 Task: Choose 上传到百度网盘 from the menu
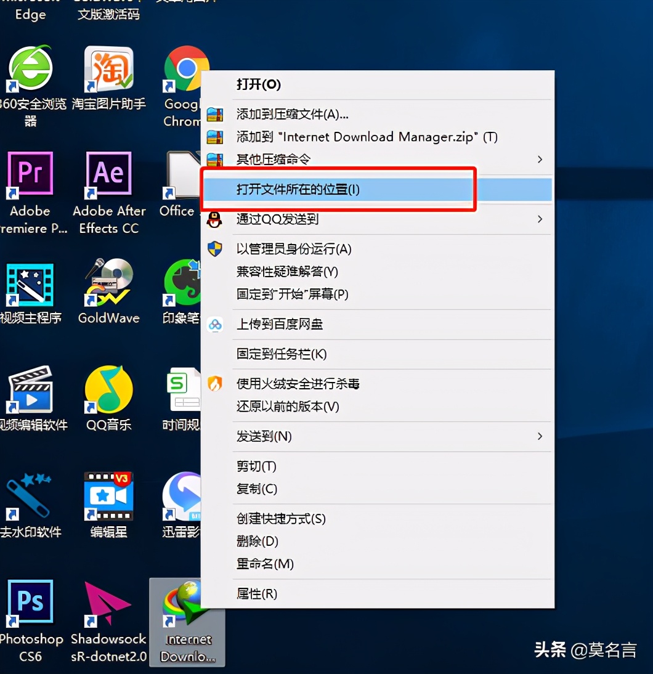tap(280, 324)
